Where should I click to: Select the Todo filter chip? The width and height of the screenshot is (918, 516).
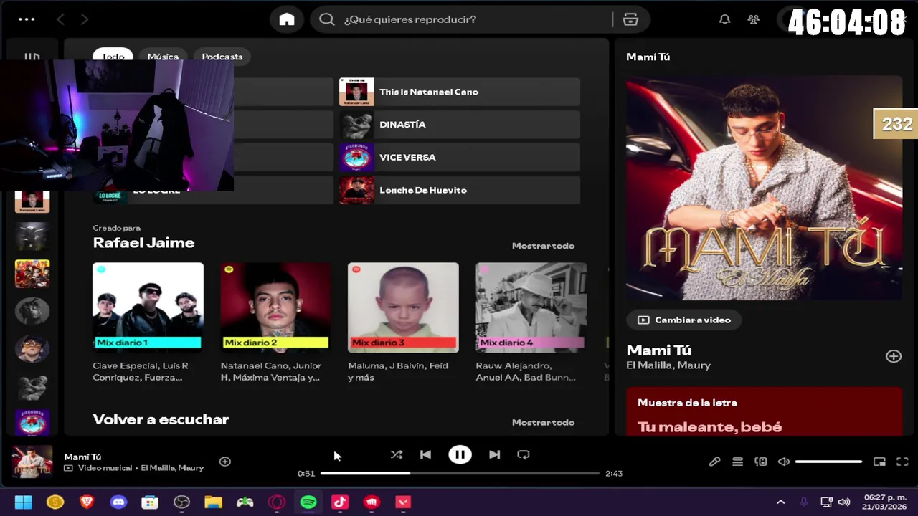pos(113,57)
